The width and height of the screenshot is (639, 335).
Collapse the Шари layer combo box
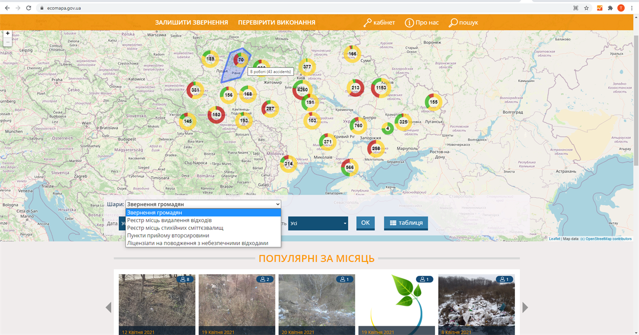(203, 204)
